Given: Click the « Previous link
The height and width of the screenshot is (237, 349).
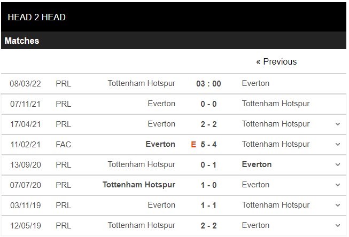Looking at the screenshot, I should click(276, 61).
